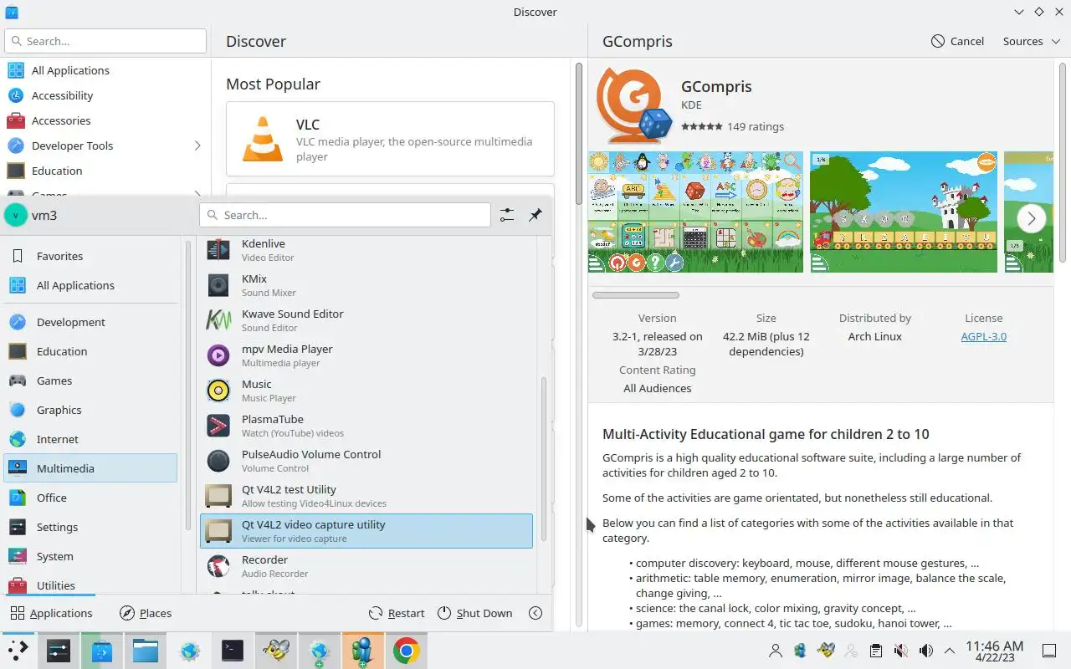
Task: Click the vm3 user avatar
Action: coord(15,215)
